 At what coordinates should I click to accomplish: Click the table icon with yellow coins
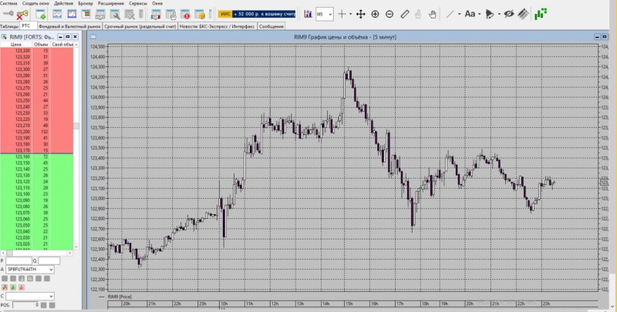[x=200, y=15]
